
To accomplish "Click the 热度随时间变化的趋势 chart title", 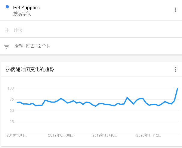I will coord(30,69).
